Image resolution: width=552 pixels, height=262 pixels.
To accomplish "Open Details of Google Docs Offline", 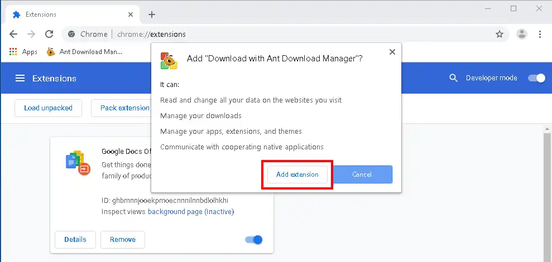I will [75, 240].
